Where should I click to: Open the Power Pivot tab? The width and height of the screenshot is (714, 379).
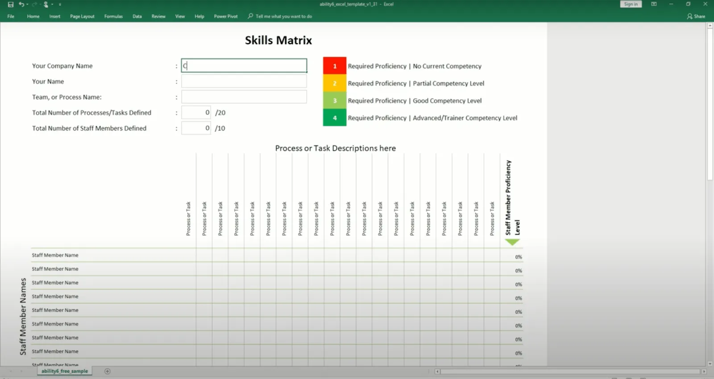coord(226,16)
